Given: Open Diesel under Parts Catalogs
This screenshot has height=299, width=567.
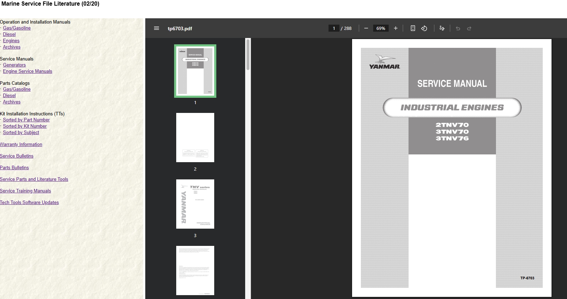Looking at the screenshot, I should pyautogui.click(x=9, y=96).
